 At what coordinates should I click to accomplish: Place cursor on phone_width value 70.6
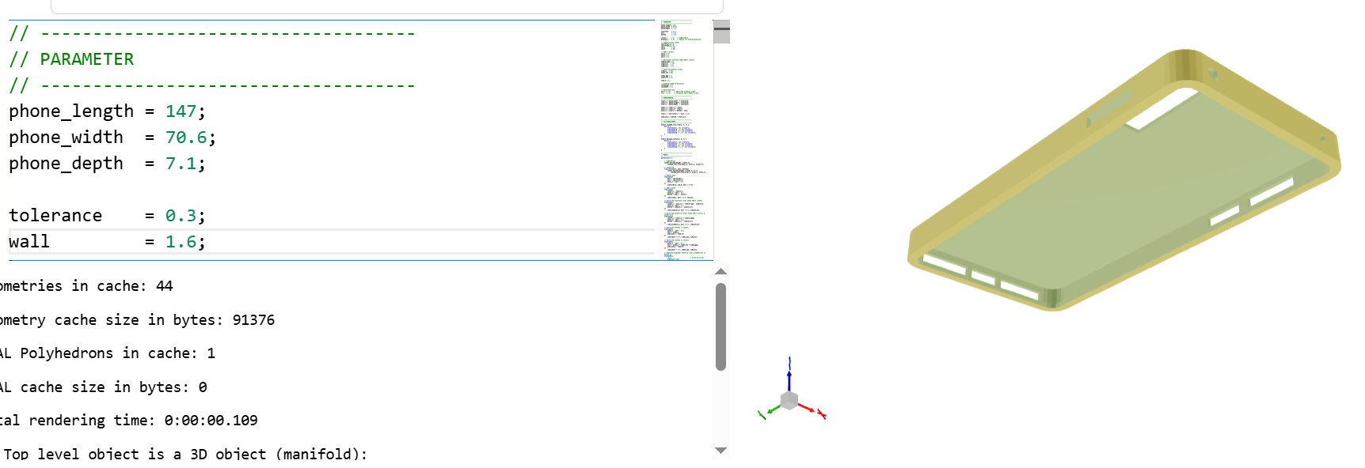click(186, 138)
